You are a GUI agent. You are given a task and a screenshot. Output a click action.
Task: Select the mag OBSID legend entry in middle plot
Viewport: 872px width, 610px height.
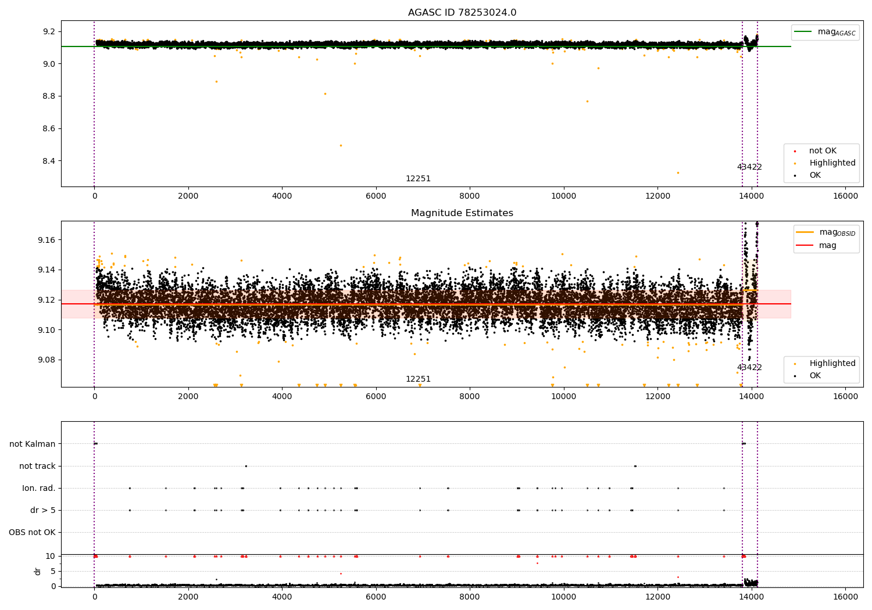tap(827, 232)
